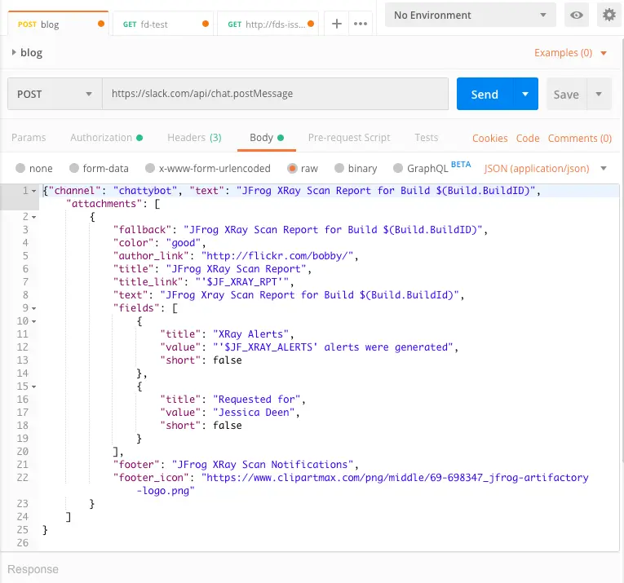Image resolution: width=624 pixels, height=583 pixels.
Task: Select the form-data body type
Action: point(74,168)
